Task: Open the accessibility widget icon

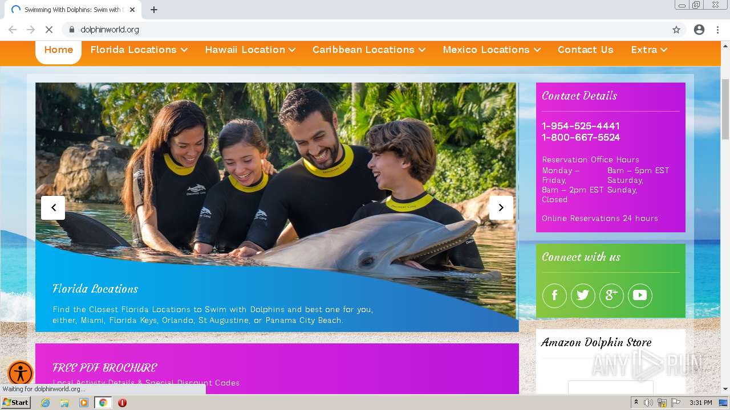Action: 21,374
